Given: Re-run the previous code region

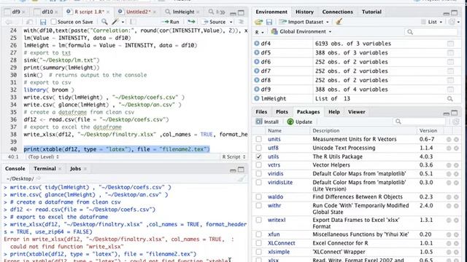Looking at the screenshot, I should point(191,22).
